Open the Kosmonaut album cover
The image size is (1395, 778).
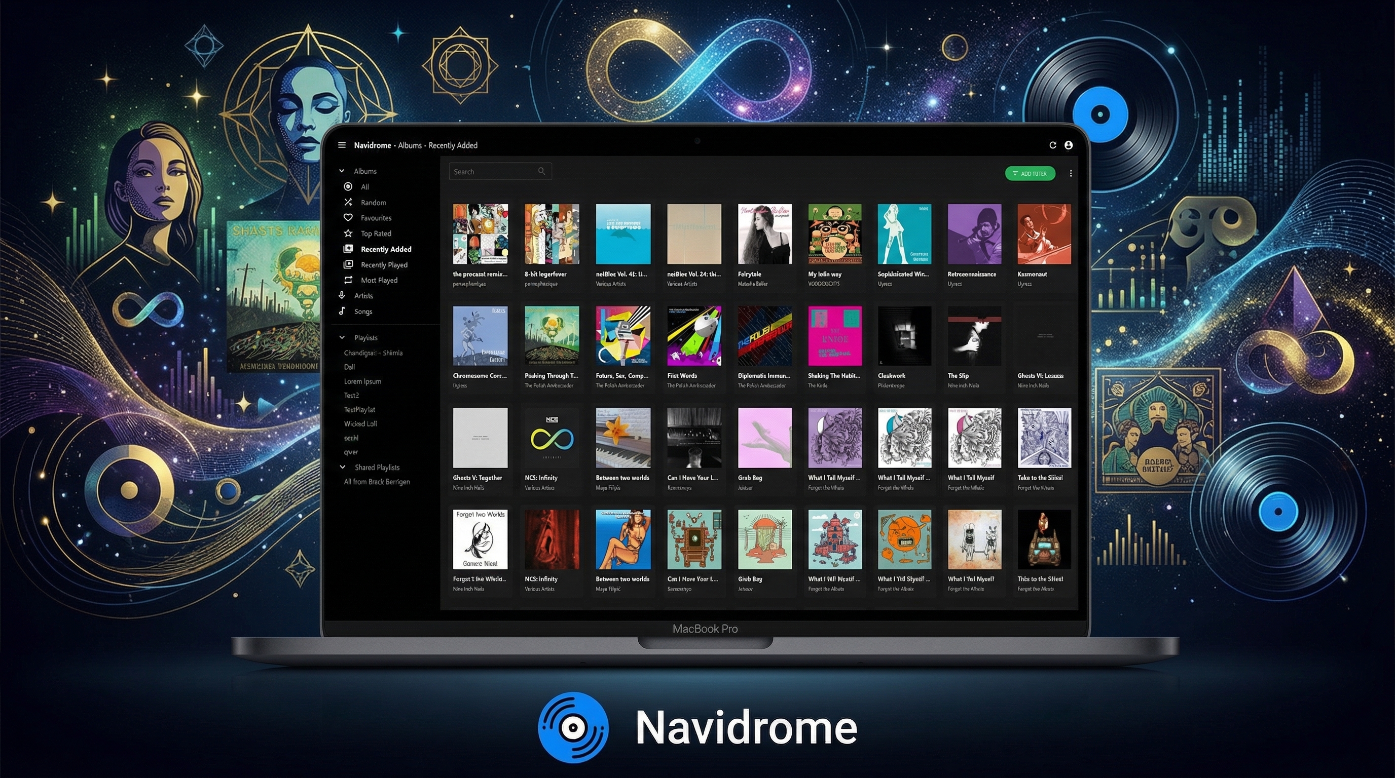tap(1044, 234)
